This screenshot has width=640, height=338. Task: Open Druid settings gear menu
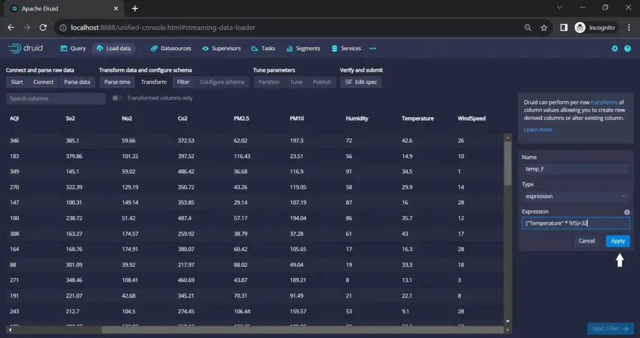(615, 48)
